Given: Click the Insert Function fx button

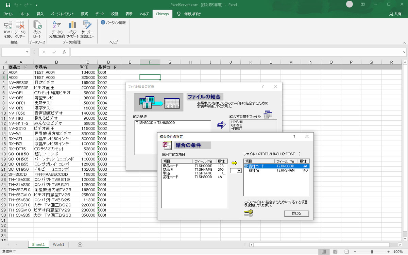Looking at the screenshot, I should click(64, 52).
